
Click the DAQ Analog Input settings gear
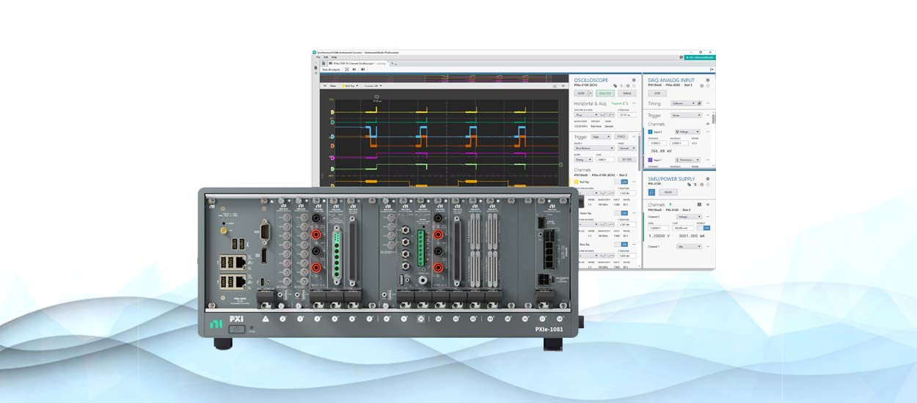[x=708, y=80]
